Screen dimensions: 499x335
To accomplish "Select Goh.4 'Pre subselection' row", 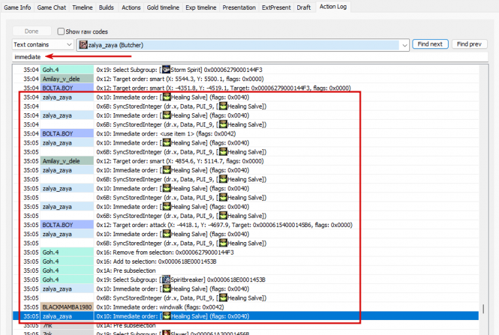I will pos(246,270).
